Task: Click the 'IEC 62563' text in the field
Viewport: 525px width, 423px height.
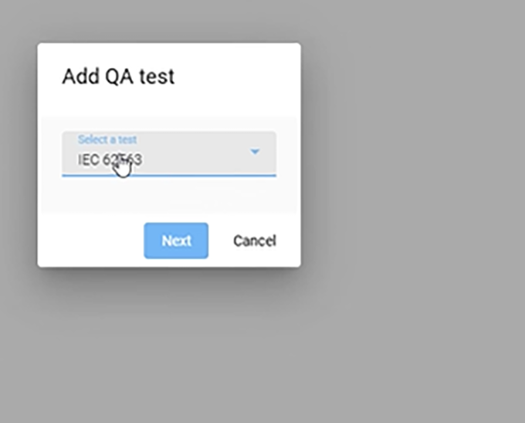Action: (x=110, y=160)
